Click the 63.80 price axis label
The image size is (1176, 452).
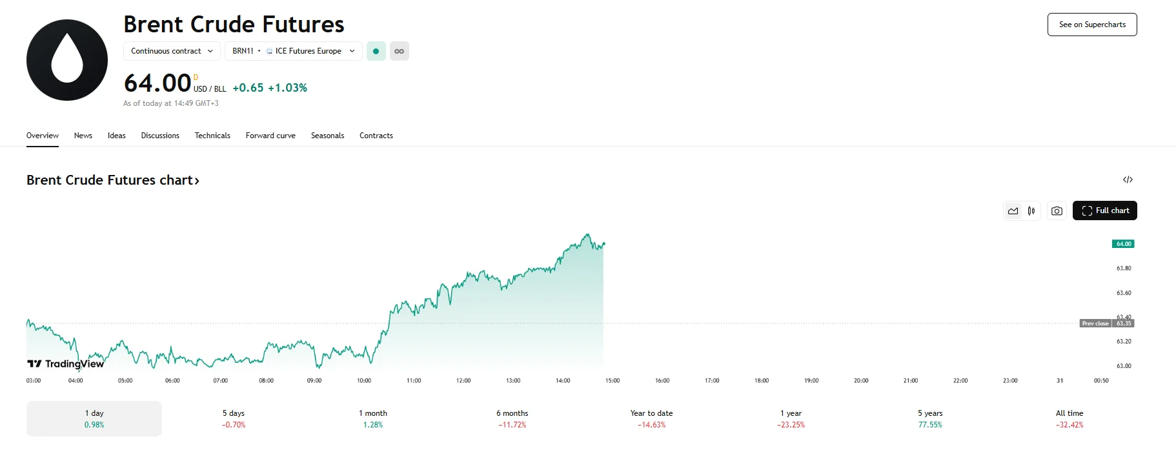pos(1124,268)
